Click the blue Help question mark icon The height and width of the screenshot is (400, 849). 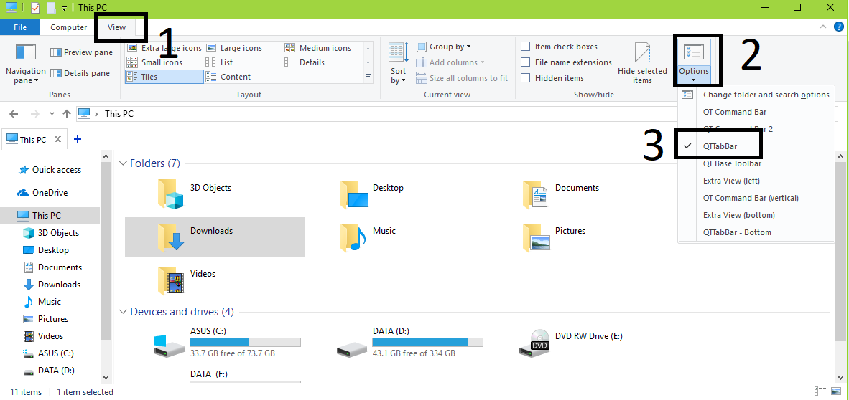click(838, 27)
